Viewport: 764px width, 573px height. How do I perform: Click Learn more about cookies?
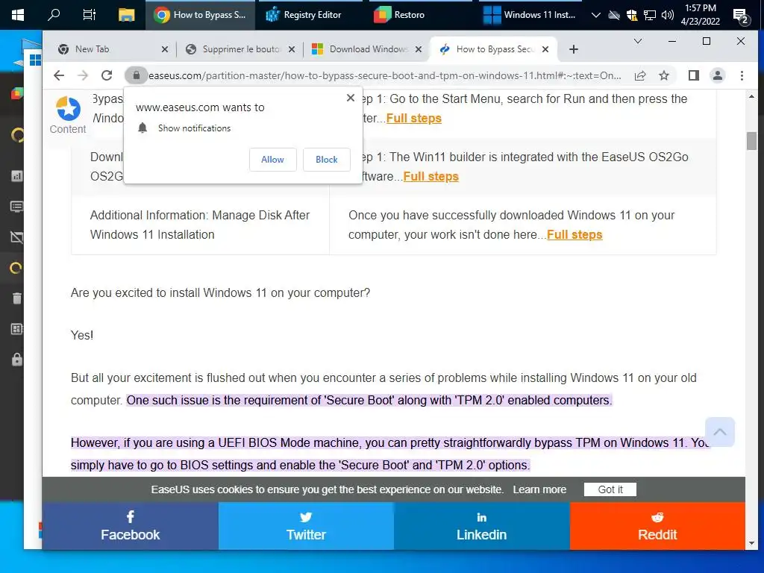tap(539, 489)
